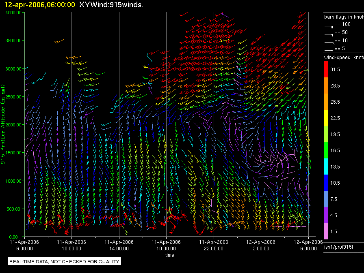This screenshot has width=364, height=273.
Task: Click the '11-Apr-2006 6:00:00' time axis label
Action: click(24, 245)
